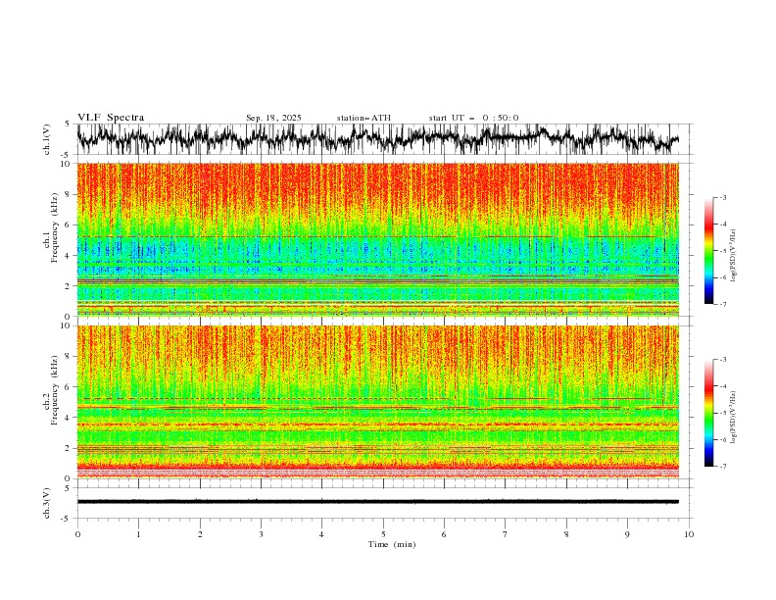This screenshot has height=600, width=776.
Task: Click the '5' tick on the time axis
Action: pyautogui.click(x=383, y=534)
